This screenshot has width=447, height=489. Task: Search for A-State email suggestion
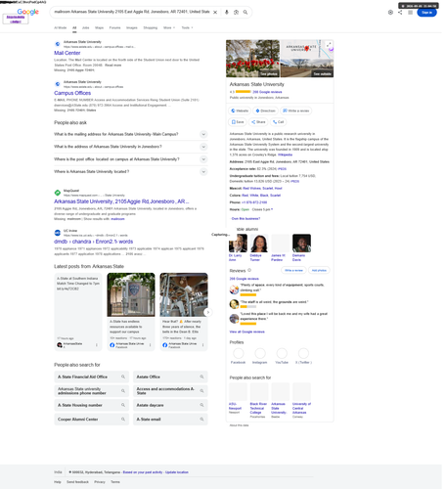(170, 420)
